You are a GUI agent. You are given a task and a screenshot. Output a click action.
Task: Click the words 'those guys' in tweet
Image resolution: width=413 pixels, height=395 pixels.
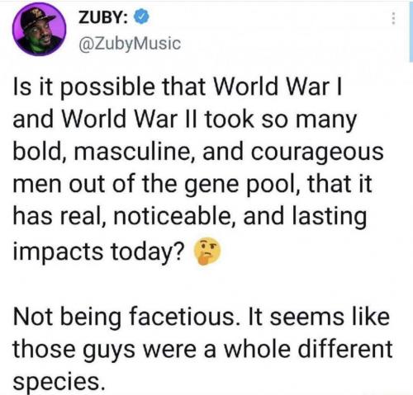point(74,350)
